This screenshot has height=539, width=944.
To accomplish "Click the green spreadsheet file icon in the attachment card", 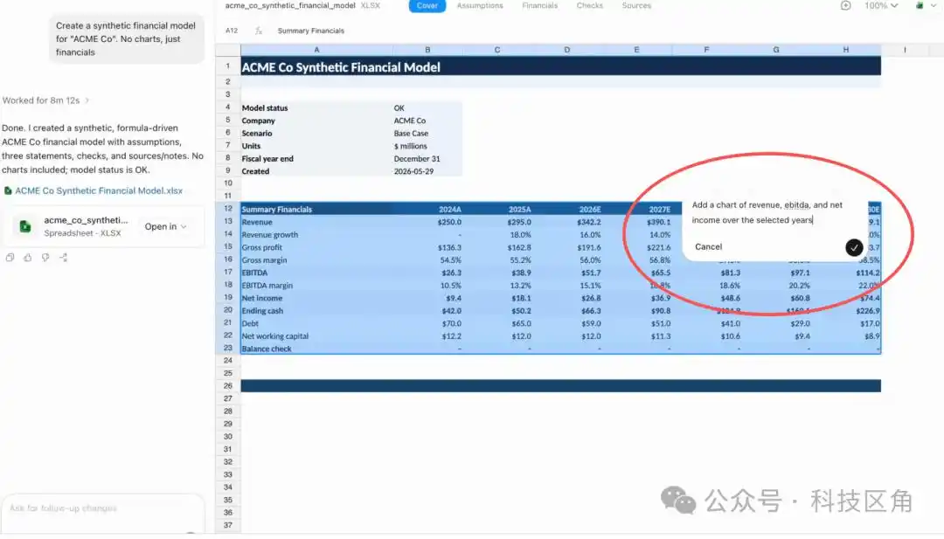I will 25,226.
